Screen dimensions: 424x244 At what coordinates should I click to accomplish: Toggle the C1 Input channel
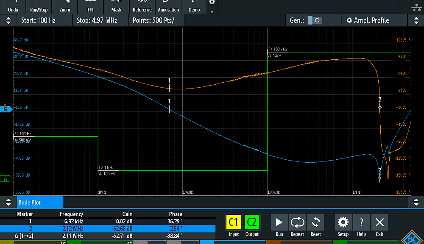tap(234, 225)
